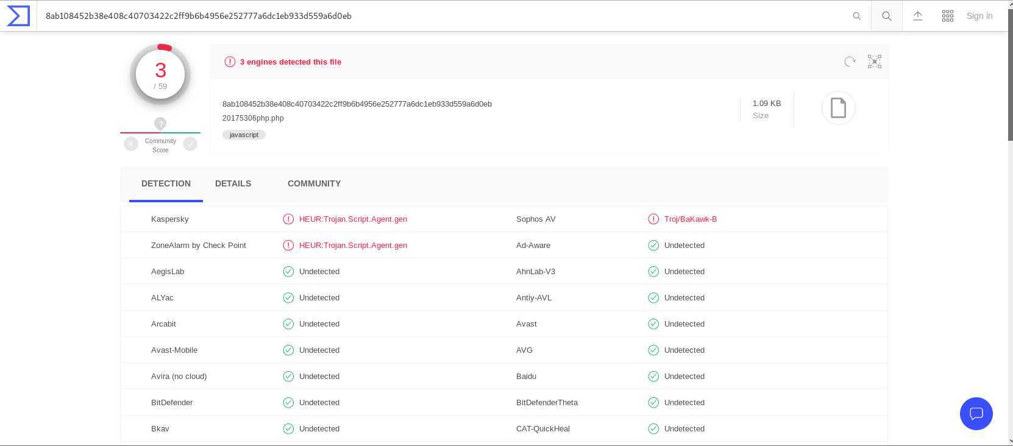Click the AVG undetected checkmark icon

click(653, 350)
